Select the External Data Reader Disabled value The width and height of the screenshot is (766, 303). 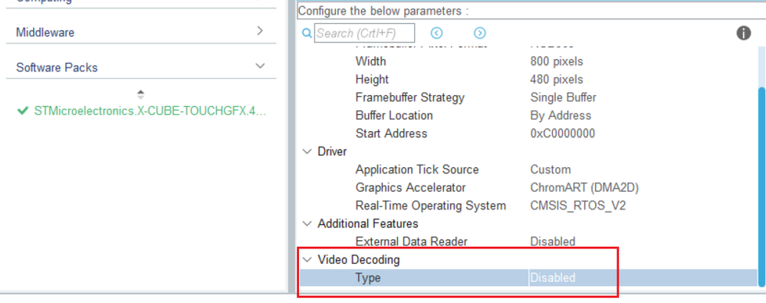553,242
